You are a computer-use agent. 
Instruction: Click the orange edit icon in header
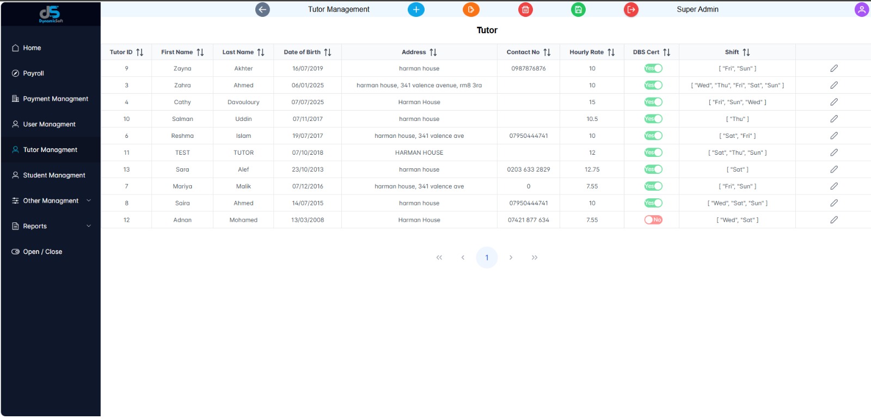pos(471,9)
